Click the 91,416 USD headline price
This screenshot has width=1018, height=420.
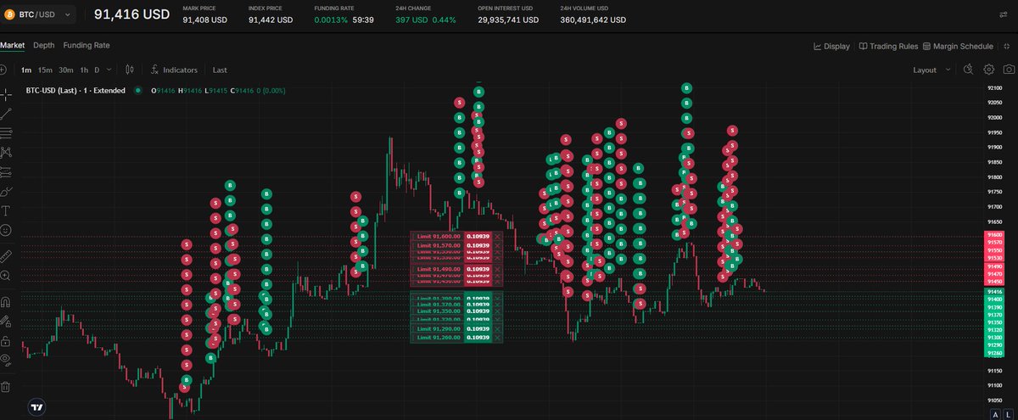click(x=131, y=14)
